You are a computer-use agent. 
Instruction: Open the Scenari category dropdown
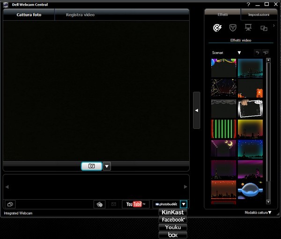click(239, 53)
